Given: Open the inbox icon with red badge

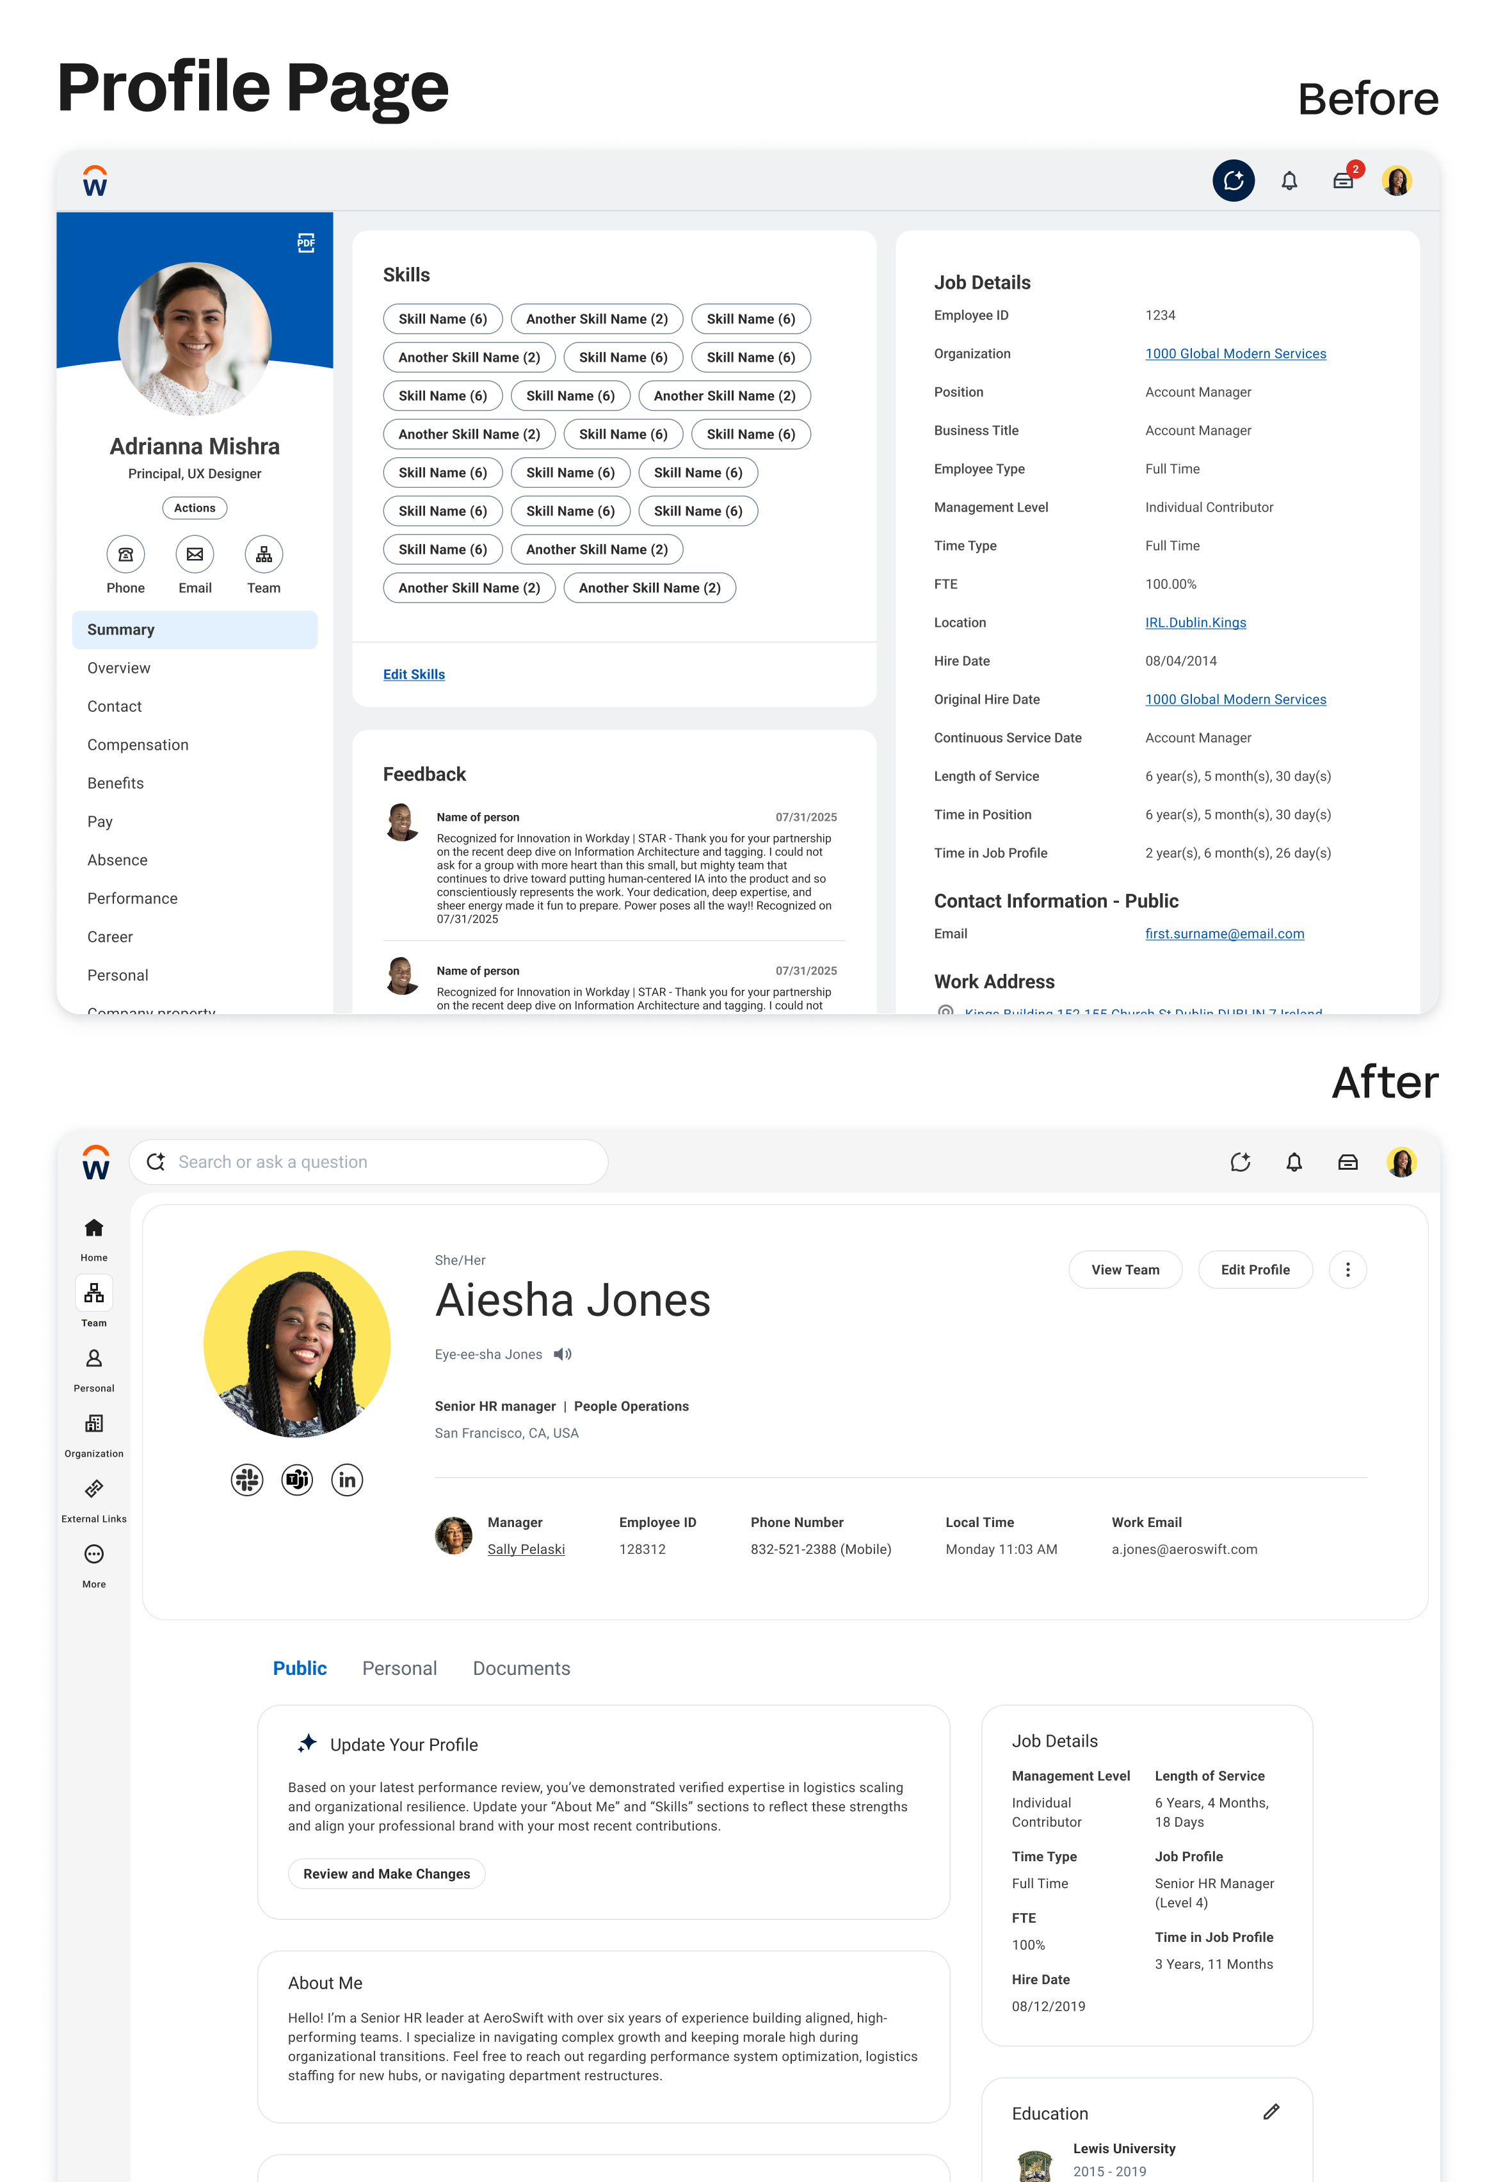Looking at the screenshot, I should click(x=1344, y=181).
